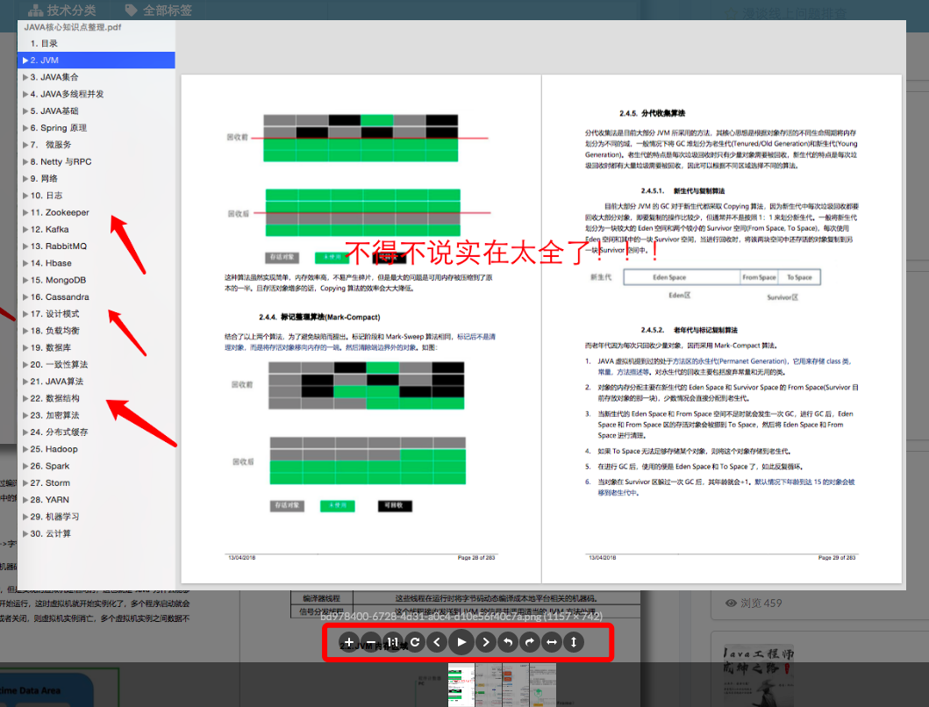Expand the 8. Netty 与RPC outline node
Image resolution: width=929 pixels, height=707 pixels.
tap(25, 161)
